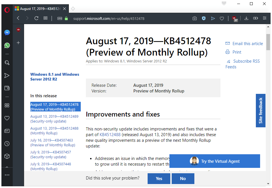
Task: Open Extensions cube in the sidebar
Action: coord(7,156)
